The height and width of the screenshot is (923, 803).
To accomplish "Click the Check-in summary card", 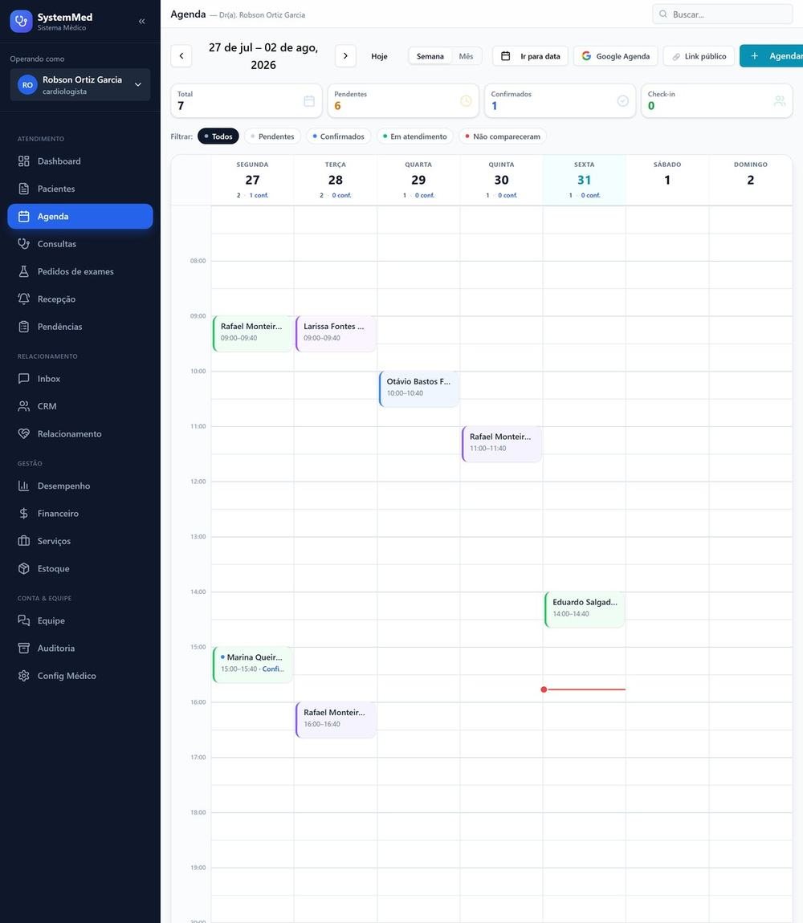I will point(716,100).
